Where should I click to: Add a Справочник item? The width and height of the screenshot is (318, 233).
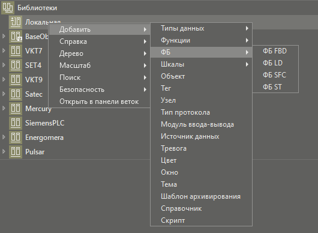201,208
